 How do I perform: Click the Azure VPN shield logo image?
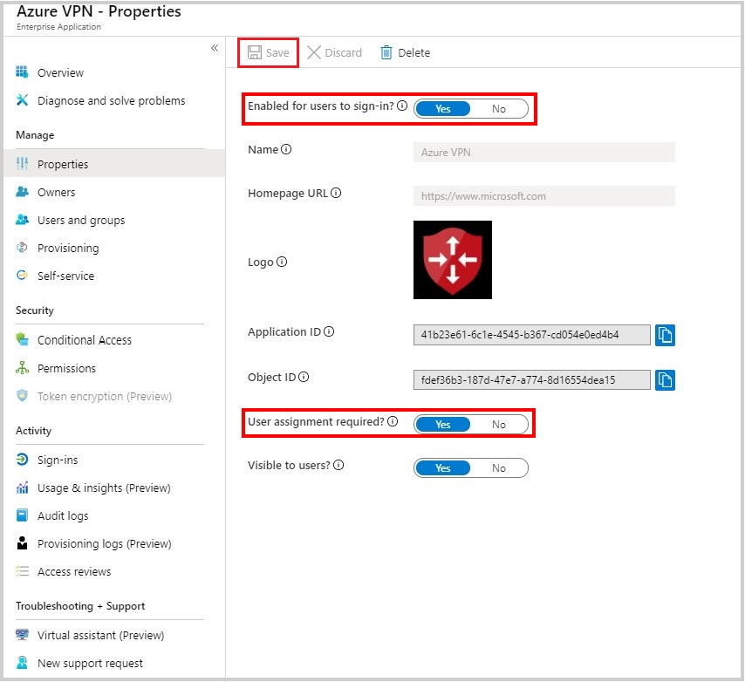coord(452,260)
